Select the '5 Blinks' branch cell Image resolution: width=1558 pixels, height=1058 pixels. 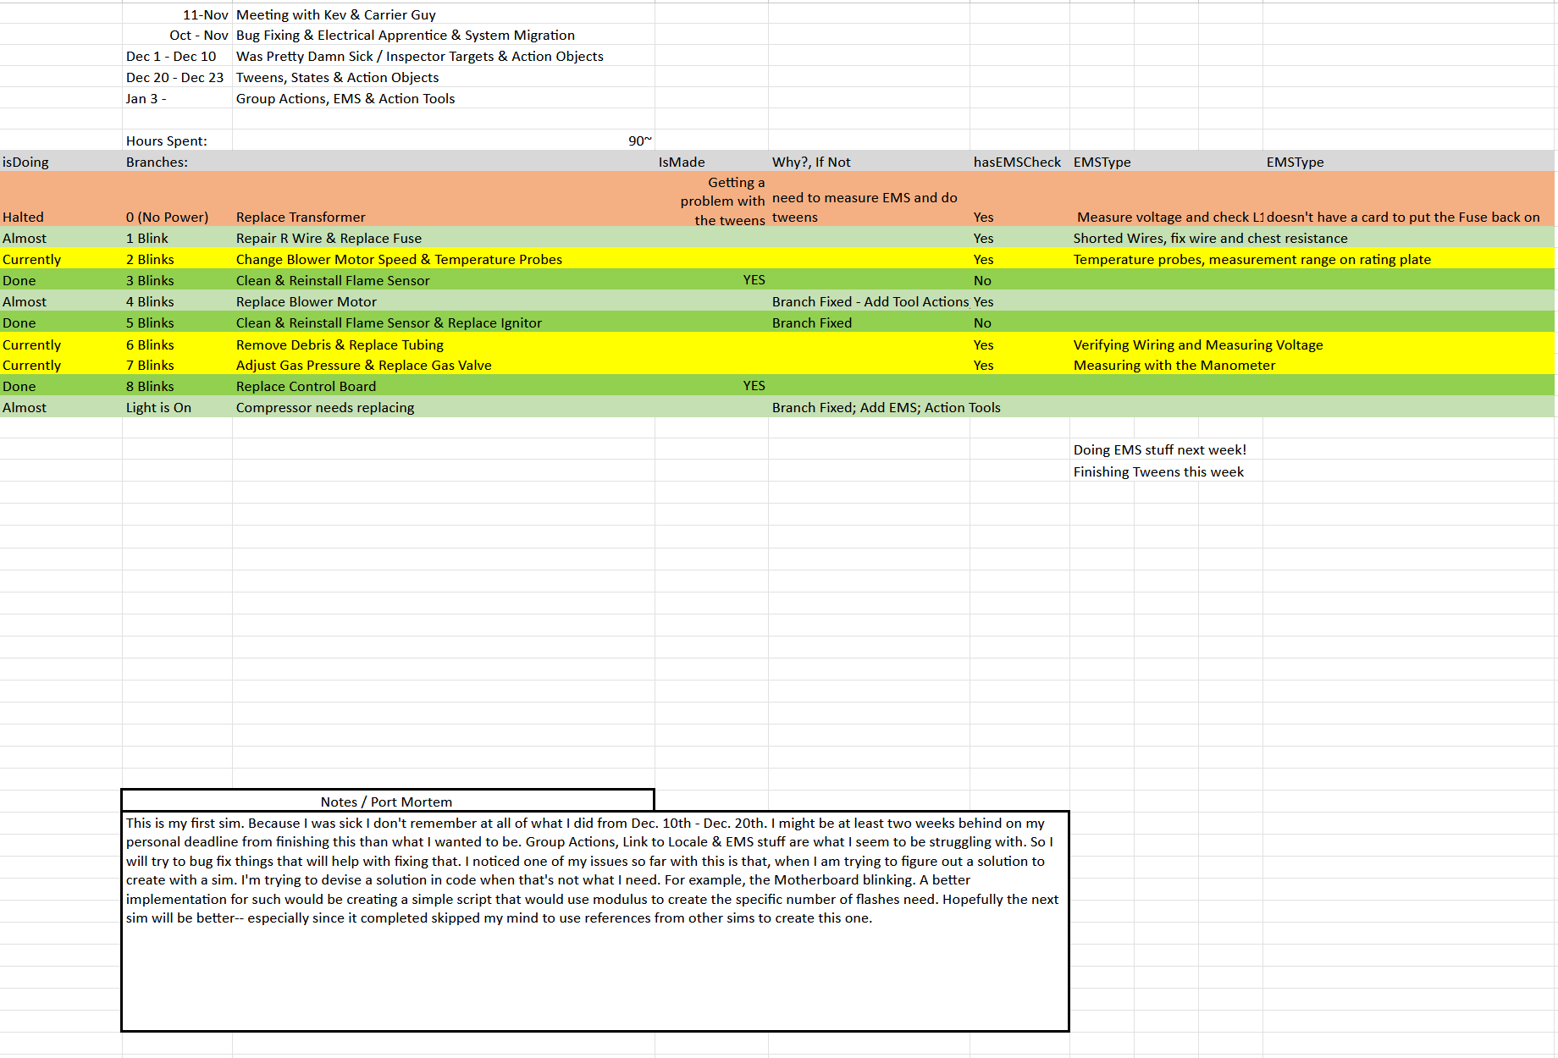tap(177, 322)
